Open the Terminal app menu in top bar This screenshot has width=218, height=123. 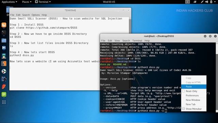pyautogui.click(x=43, y=2)
